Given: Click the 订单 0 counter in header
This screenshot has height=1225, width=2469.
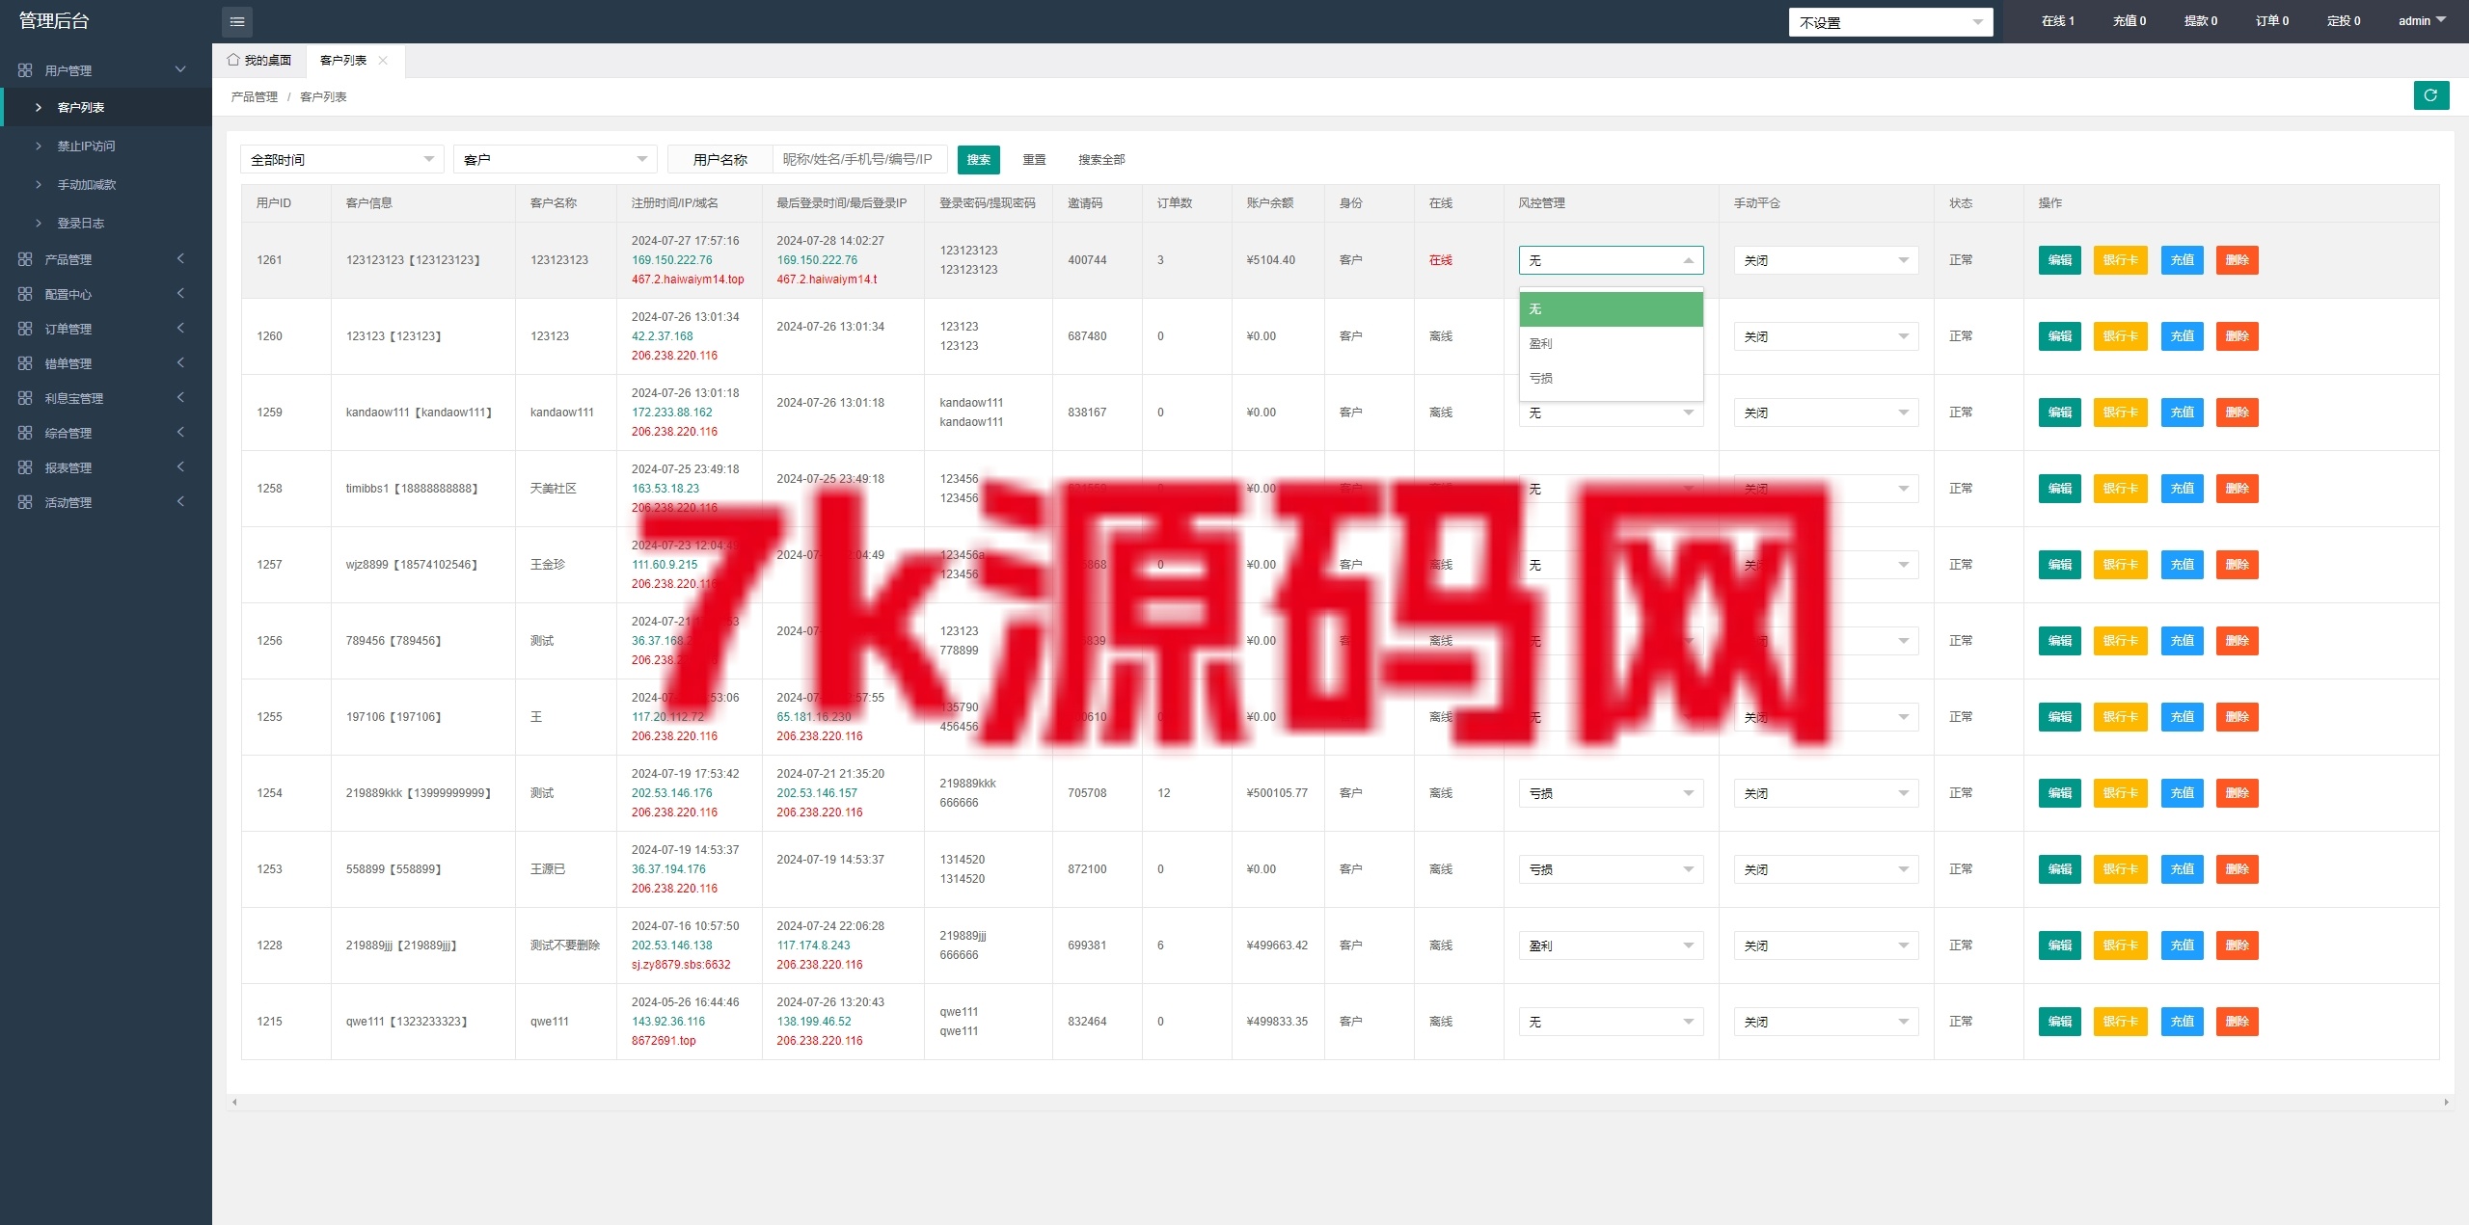Looking at the screenshot, I should coord(2272,20).
